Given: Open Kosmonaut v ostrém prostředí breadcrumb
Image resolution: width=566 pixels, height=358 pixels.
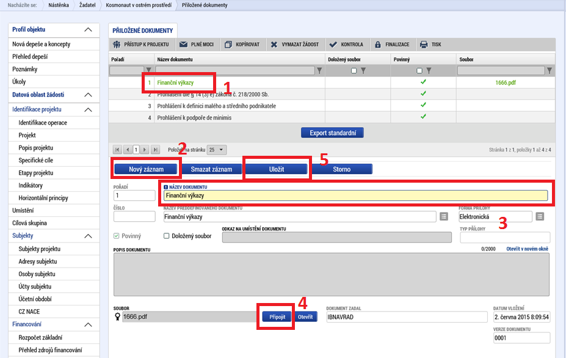Looking at the screenshot, I should 139,5.
